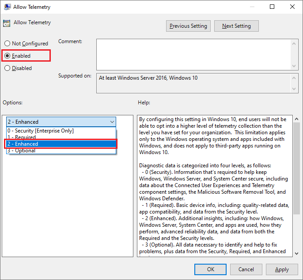Click inside the Comment text box

[x=192, y=54]
